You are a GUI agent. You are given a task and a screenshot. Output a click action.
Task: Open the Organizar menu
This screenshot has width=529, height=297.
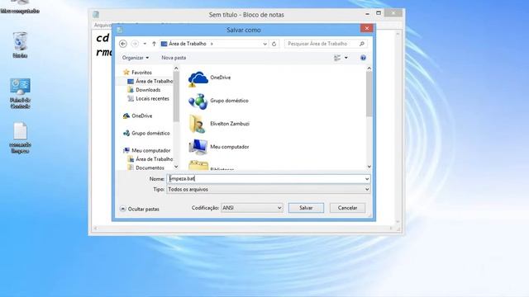(x=136, y=58)
